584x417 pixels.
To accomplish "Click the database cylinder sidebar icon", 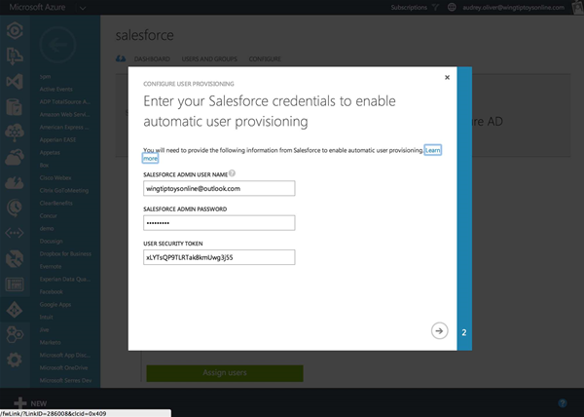I will click(x=15, y=107).
